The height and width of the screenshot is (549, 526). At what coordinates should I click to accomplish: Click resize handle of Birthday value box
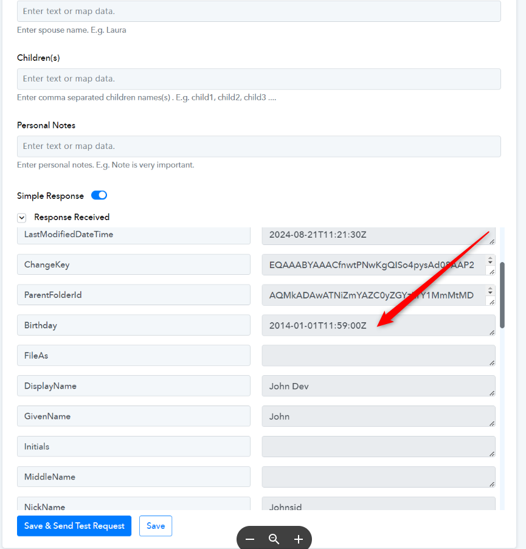coord(492,333)
